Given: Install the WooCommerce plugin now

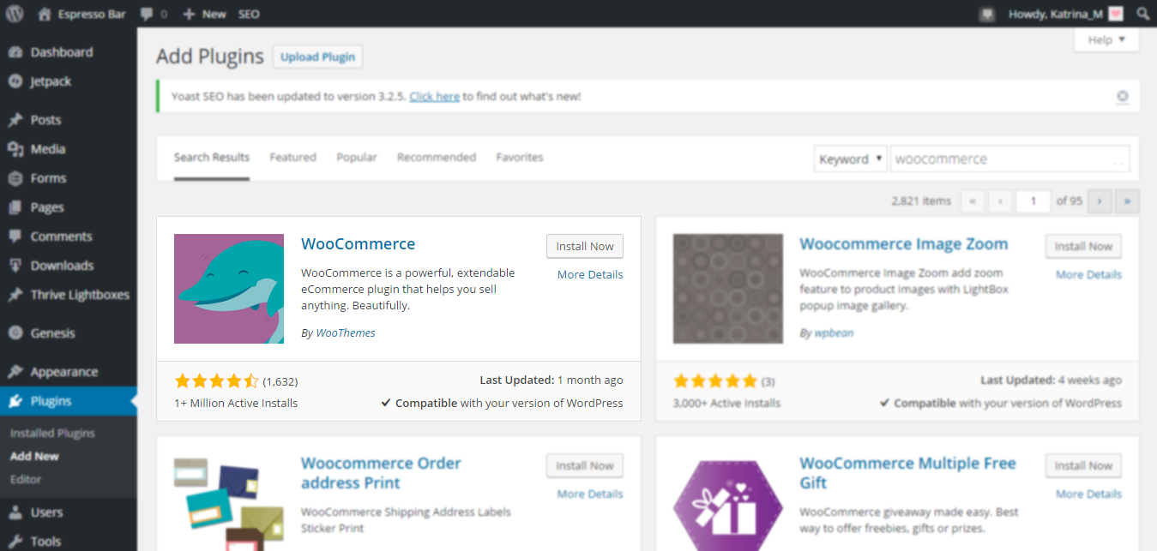Looking at the screenshot, I should (x=585, y=246).
